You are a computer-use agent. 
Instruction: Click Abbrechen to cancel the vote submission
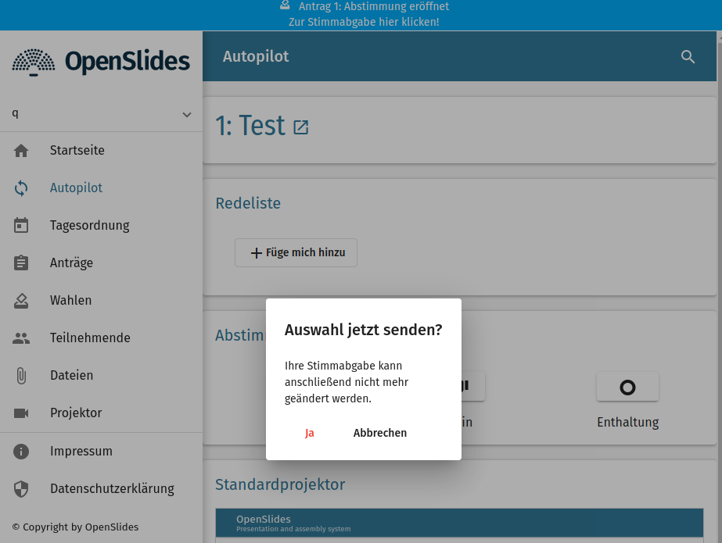[379, 432]
